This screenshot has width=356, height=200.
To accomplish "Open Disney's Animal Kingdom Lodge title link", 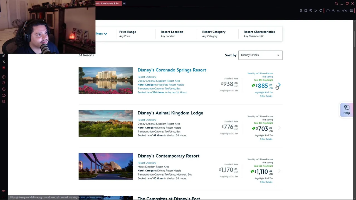I will tap(170, 113).
